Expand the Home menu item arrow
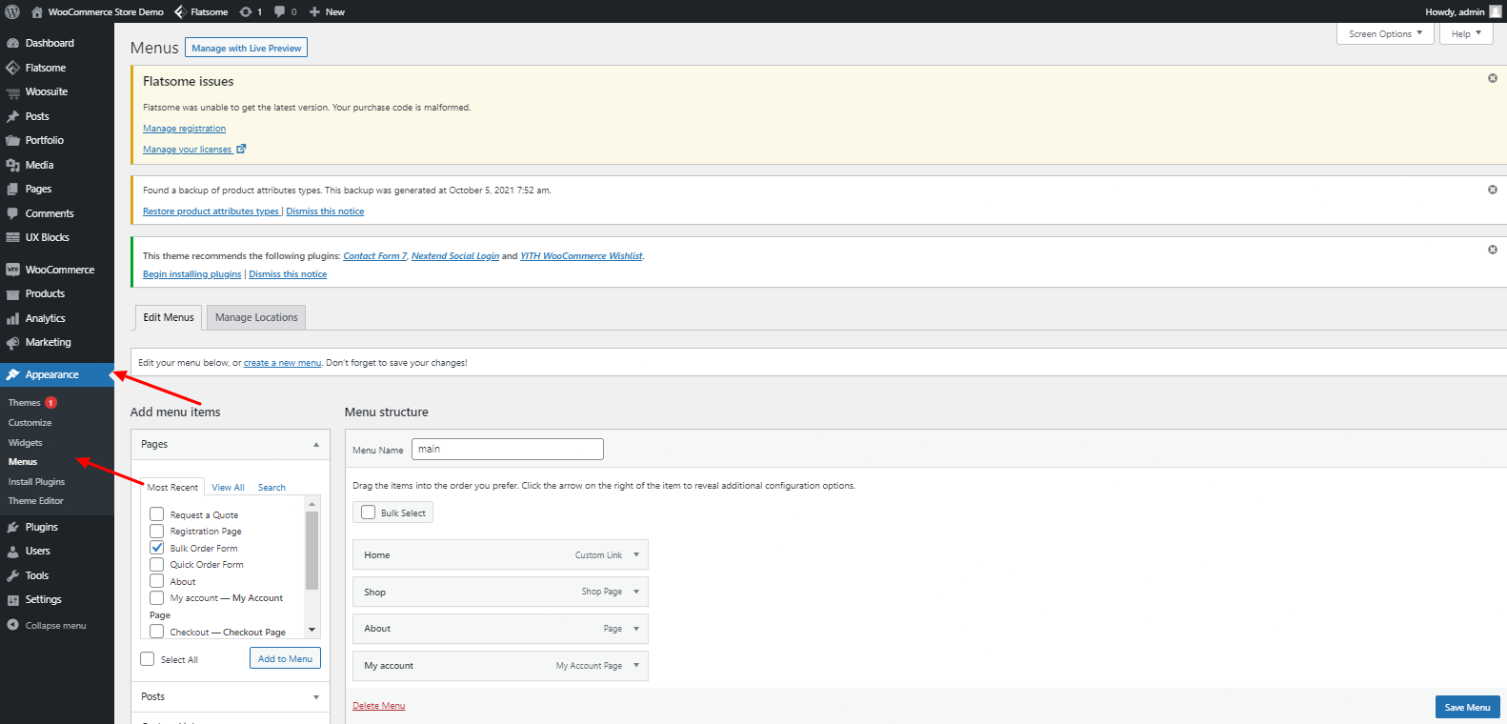This screenshot has height=724, width=1507. [x=636, y=554]
